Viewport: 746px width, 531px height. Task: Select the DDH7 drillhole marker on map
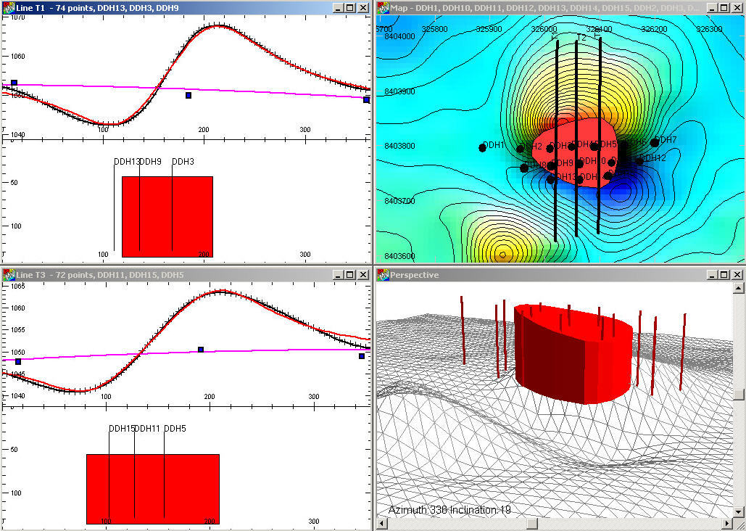click(655, 142)
